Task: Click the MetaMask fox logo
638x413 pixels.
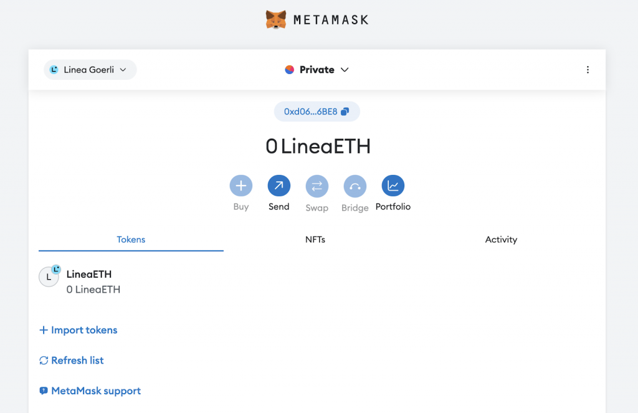Action: pos(275,19)
